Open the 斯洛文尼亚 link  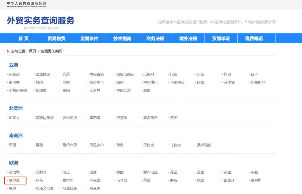click(45, 189)
